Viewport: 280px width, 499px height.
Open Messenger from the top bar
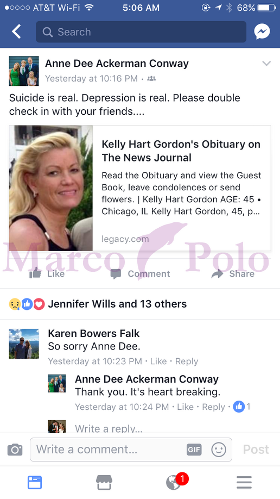tap(262, 32)
